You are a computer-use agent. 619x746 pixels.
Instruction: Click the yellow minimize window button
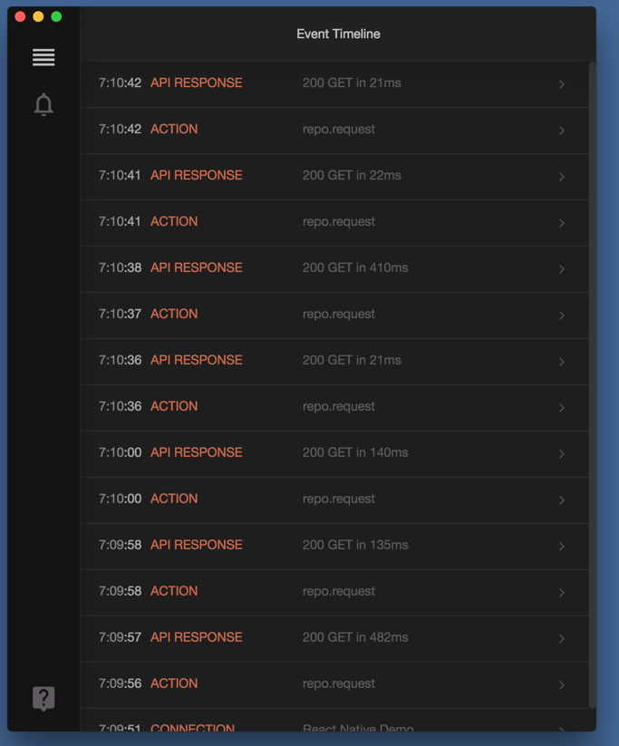click(x=38, y=16)
